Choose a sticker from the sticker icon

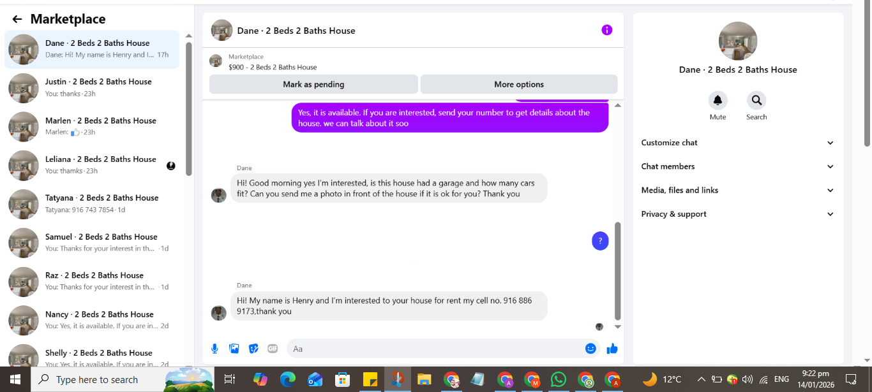[x=253, y=349]
